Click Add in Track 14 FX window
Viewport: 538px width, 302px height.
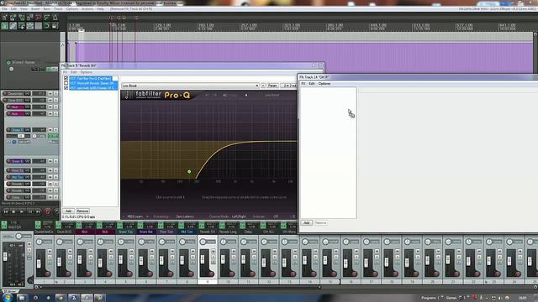coord(306,223)
